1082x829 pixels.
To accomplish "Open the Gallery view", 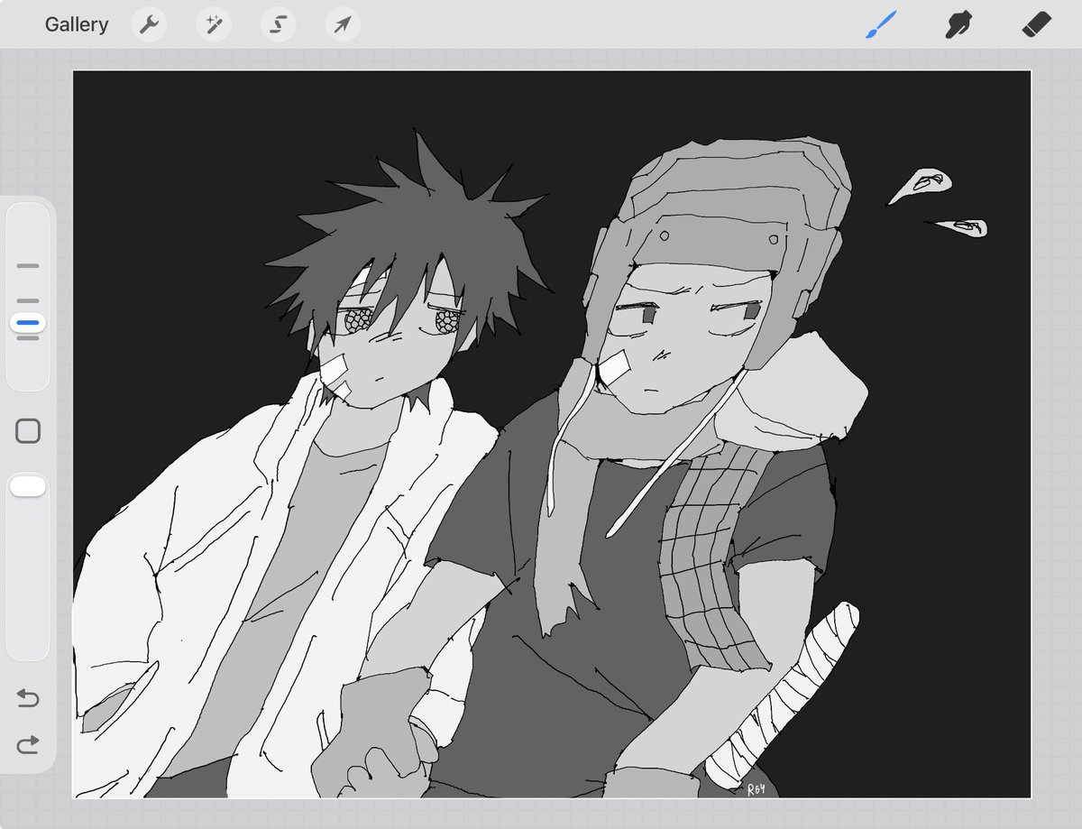I will (x=77, y=24).
